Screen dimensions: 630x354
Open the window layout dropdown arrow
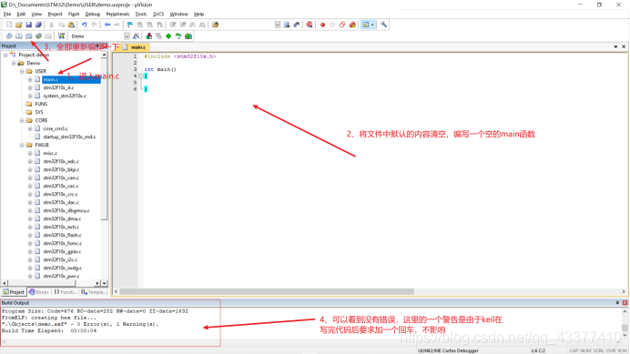pyautogui.click(x=373, y=25)
